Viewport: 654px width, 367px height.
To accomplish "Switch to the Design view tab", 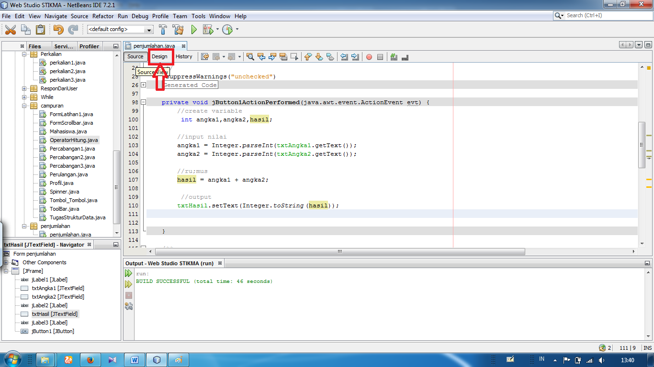I will [x=161, y=56].
